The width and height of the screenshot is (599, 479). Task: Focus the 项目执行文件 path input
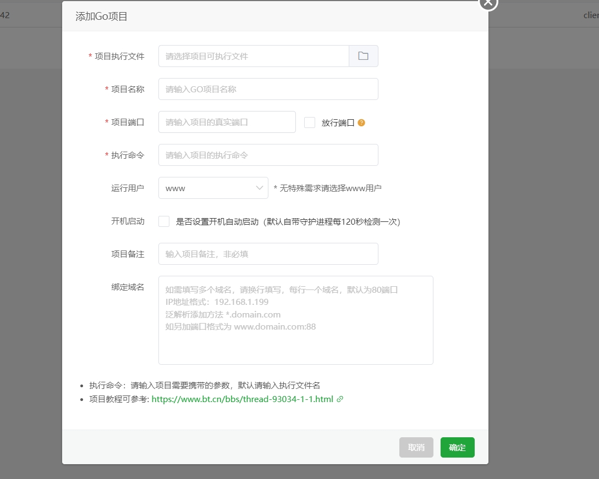click(254, 56)
